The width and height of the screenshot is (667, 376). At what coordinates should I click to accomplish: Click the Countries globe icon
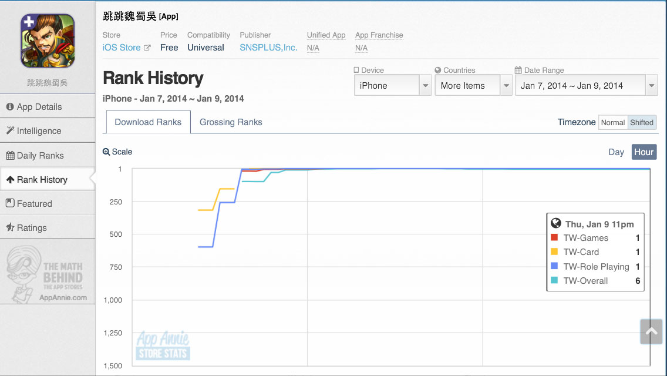pyautogui.click(x=438, y=70)
